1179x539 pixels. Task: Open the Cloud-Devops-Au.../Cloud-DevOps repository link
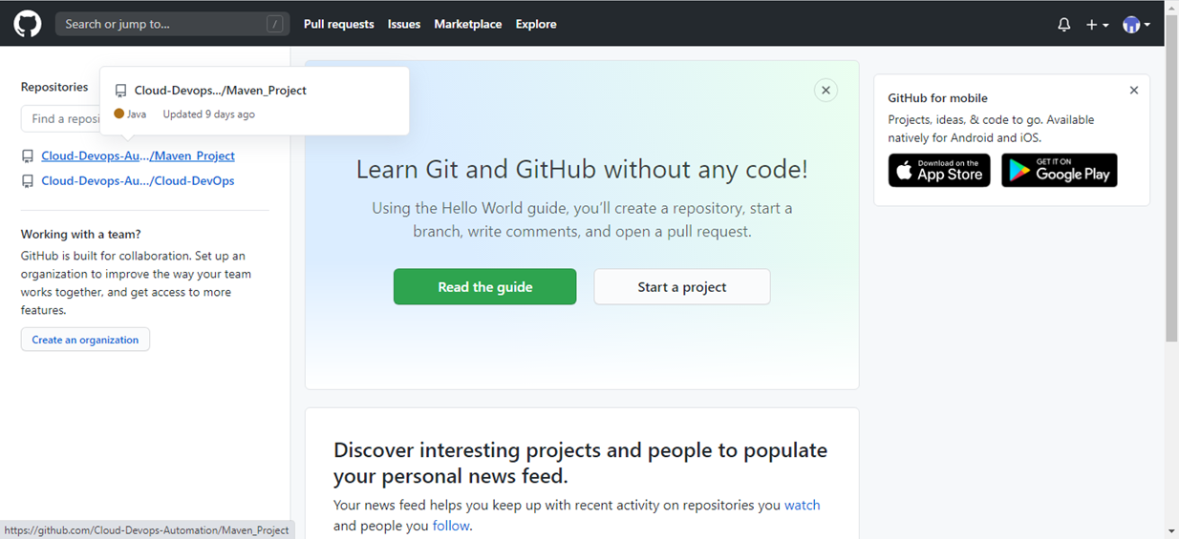point(138,180)
